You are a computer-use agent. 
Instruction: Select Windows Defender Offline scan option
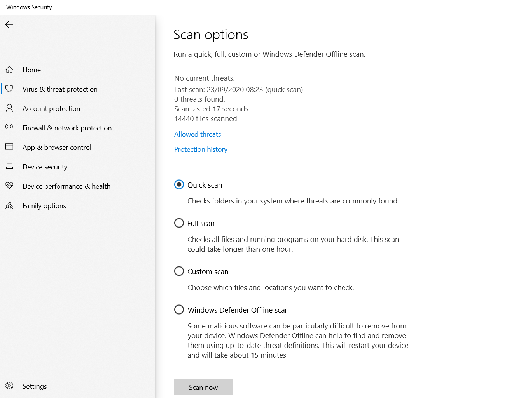pos(179,309)
